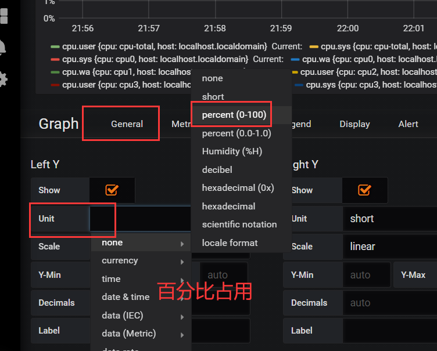Image resolution: width=437 pixels, height=351 pixels.
Task: Click the yellow swatch of cpu.sys cpu-total series
Action: 314,46
